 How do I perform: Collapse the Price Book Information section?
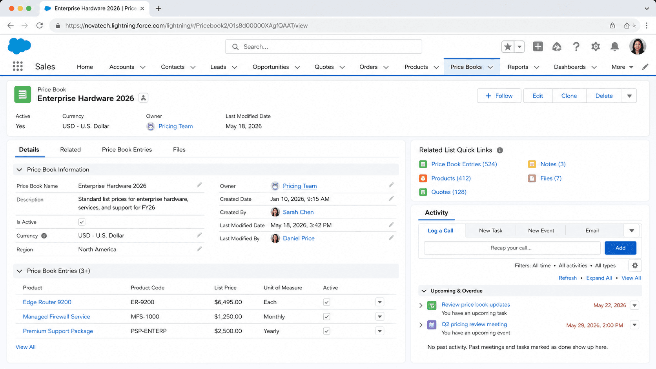(19, 170)
